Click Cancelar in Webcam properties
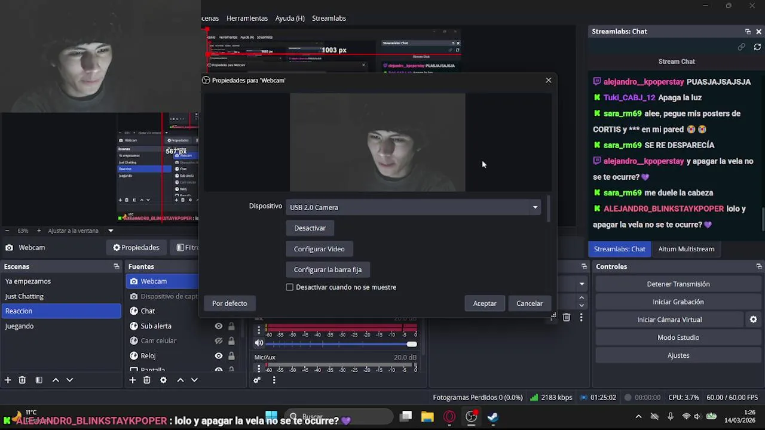Image resolution: width=765 pixels, height=430 pixels. click(x=530, y=303)
